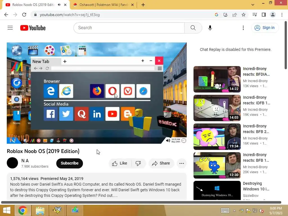Reload the current page
288x216 pixels.
pos(24,15)
